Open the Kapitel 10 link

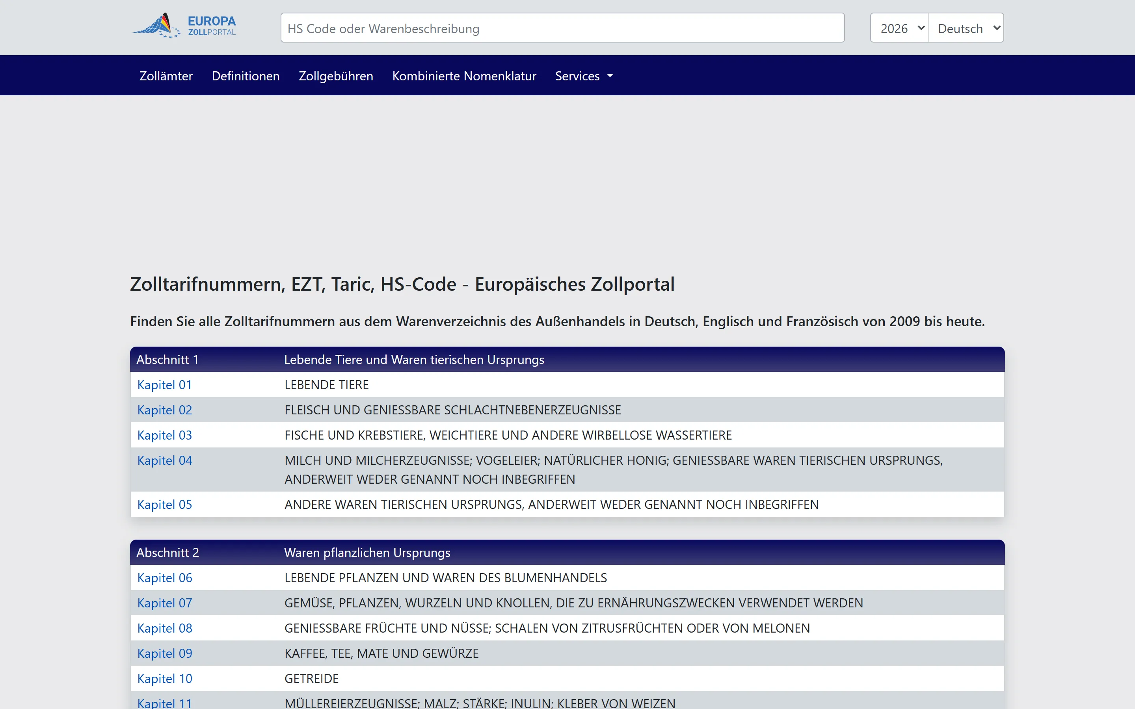[165, 679]
